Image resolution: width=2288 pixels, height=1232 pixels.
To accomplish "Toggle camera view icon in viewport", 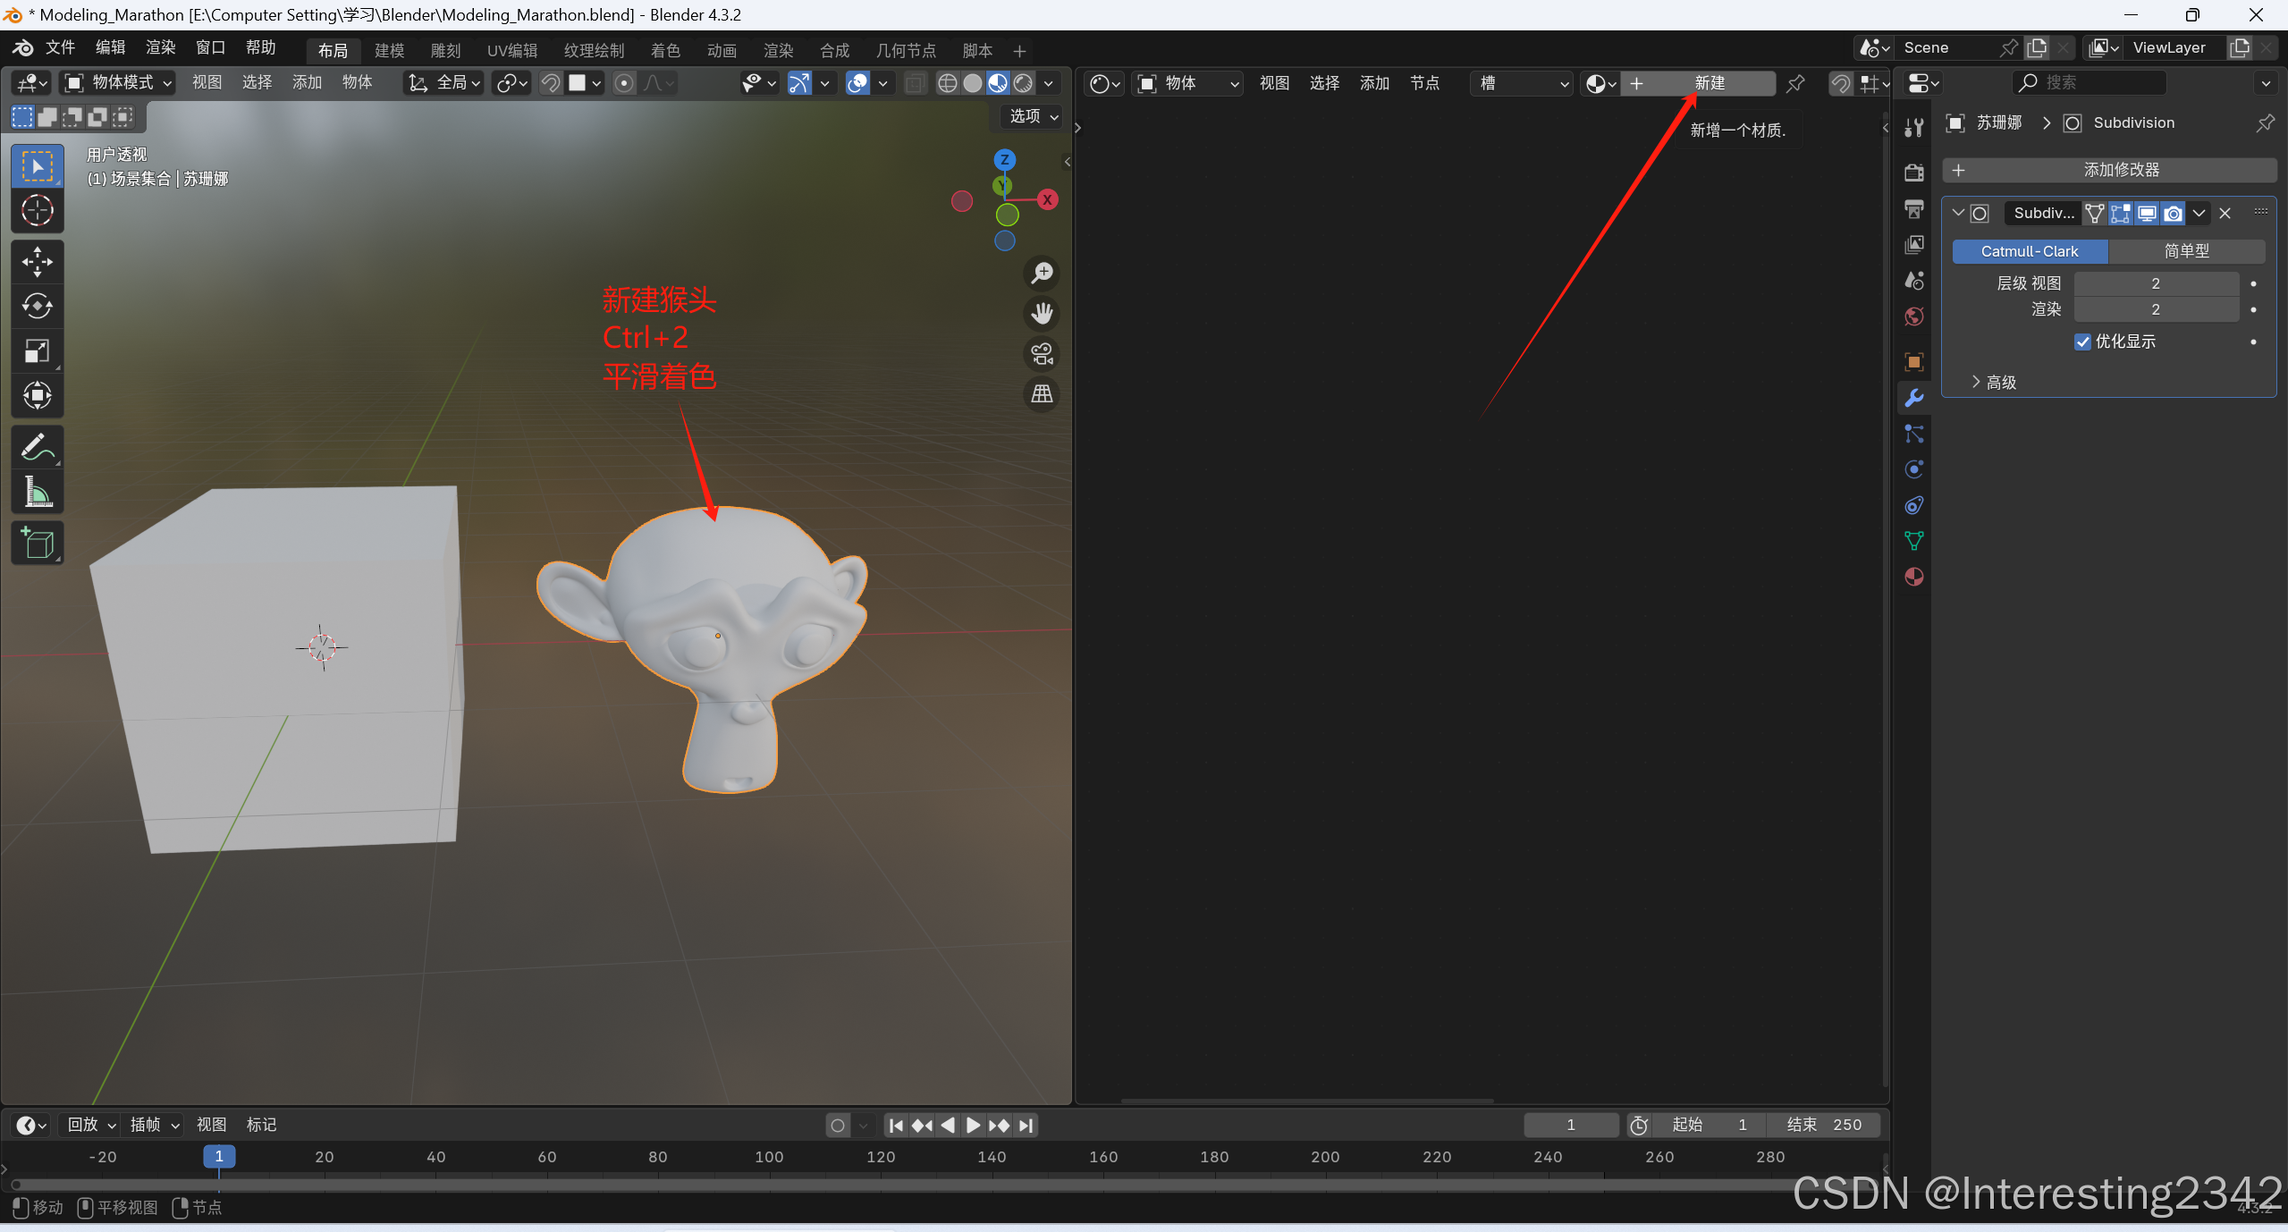I will tap(1042, 354).
